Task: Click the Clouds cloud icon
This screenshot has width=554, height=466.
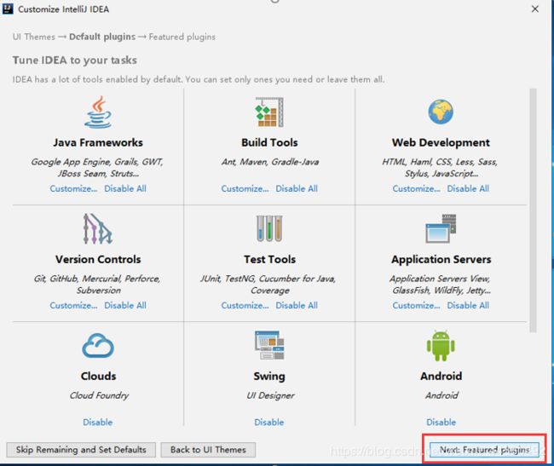Action: pos(98,346)
